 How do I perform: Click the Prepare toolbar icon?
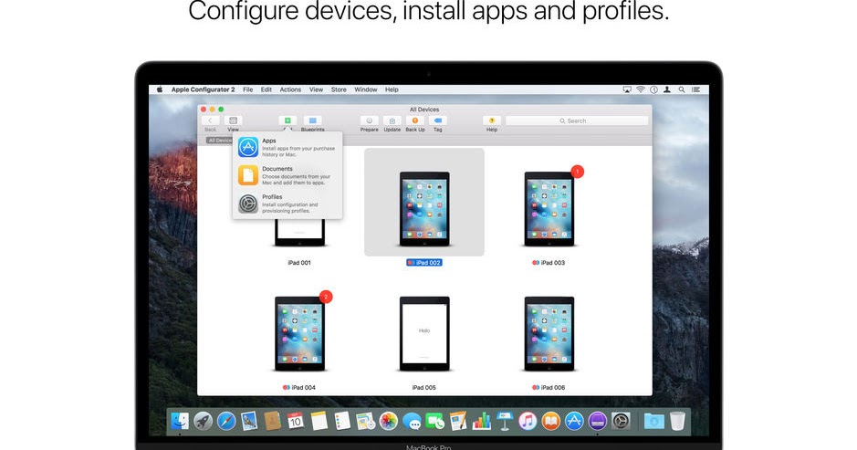[369, 120]
